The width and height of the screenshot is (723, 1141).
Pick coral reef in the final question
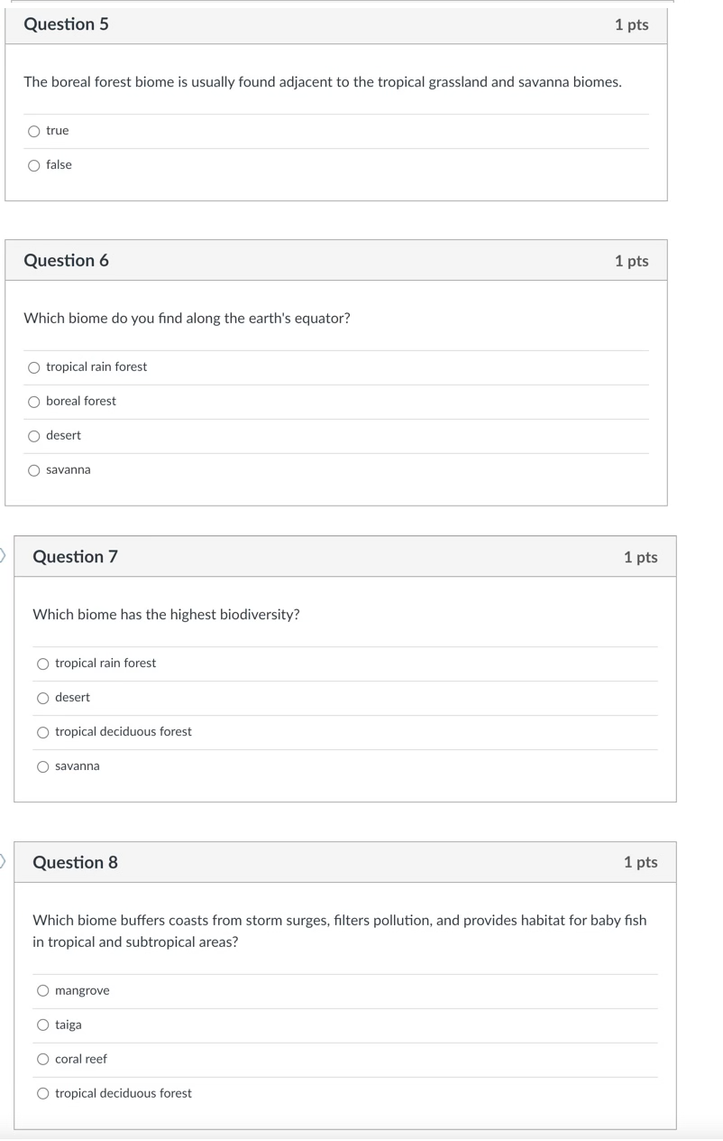click(x=42, y=1059)
